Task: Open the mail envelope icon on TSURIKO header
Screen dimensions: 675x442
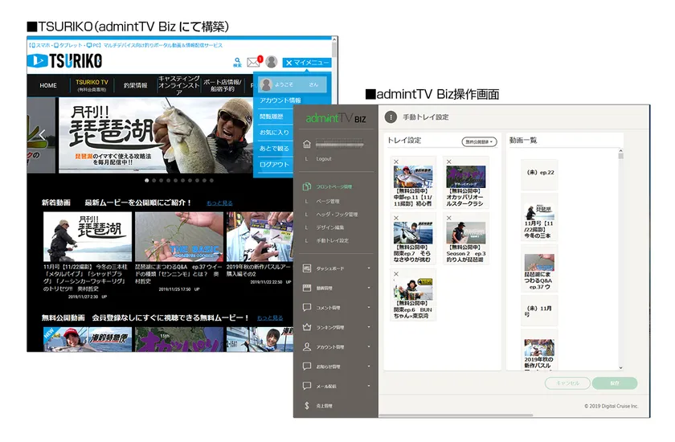Action: pos(253,63)
